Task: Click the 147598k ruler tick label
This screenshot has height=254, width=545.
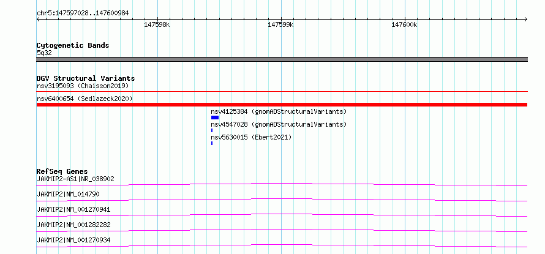Action: point(157,24)
